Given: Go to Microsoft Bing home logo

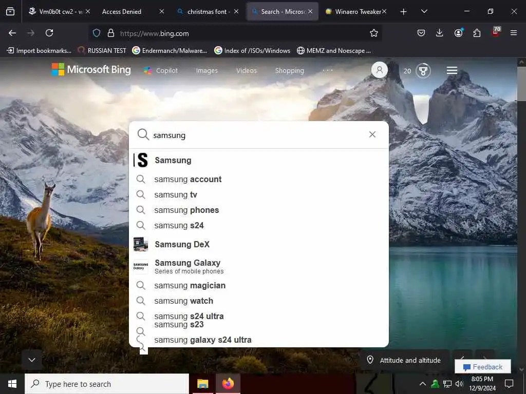Looking at the screenshot, I should point(91,69).
